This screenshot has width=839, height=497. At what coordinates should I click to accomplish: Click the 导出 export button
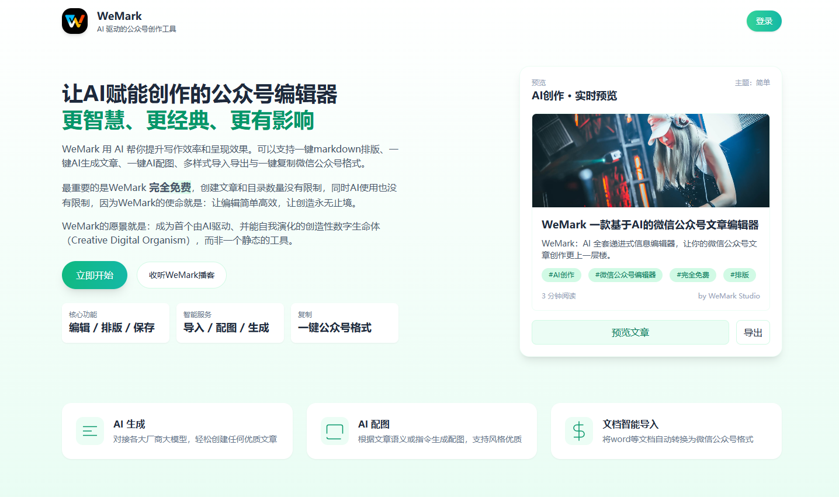pyautogui.click(x=753, y=332)
